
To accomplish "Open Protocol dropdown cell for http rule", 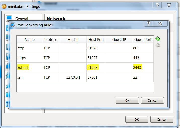I will pos(51,48).
